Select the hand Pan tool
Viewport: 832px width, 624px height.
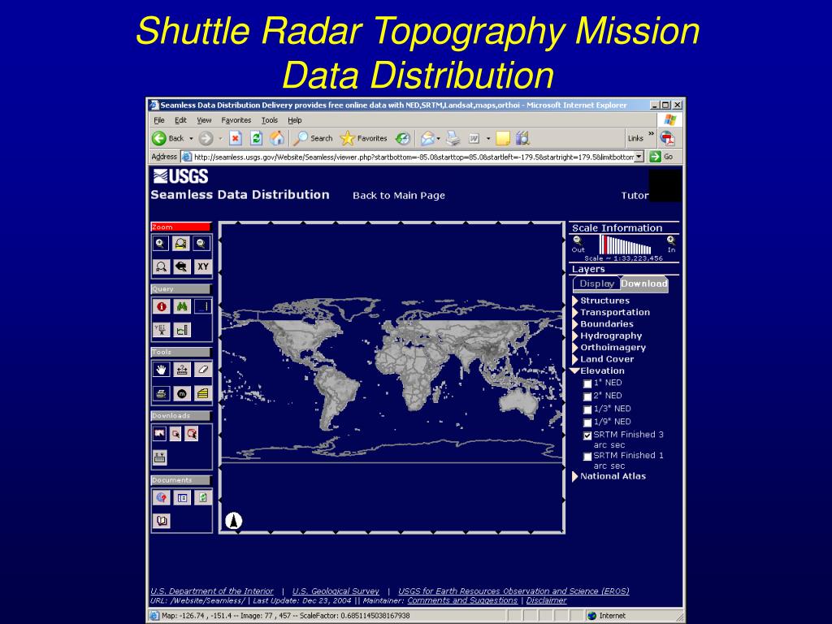[x=161, y=370]
